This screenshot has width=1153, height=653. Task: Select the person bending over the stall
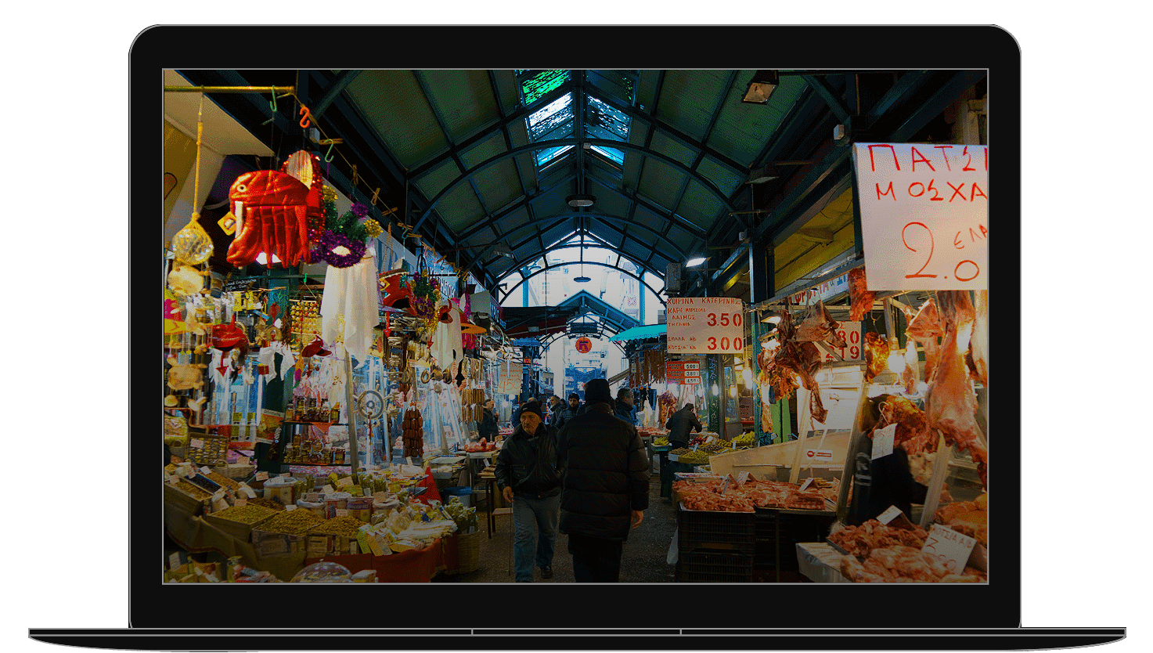pos(683,427)
